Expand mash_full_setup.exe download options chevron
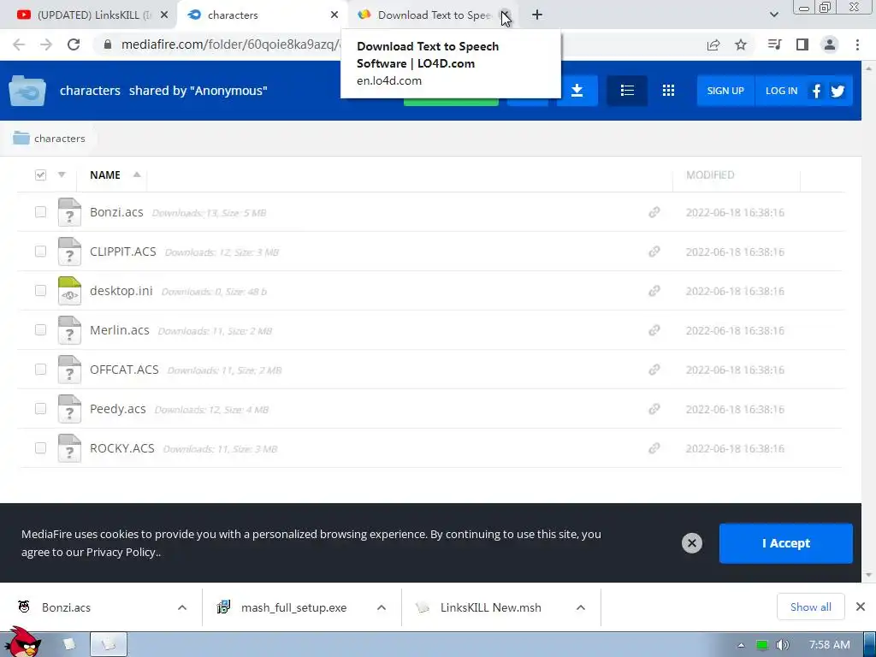The height and width of the screenshot is (657, 876). (x=381, y=607)
